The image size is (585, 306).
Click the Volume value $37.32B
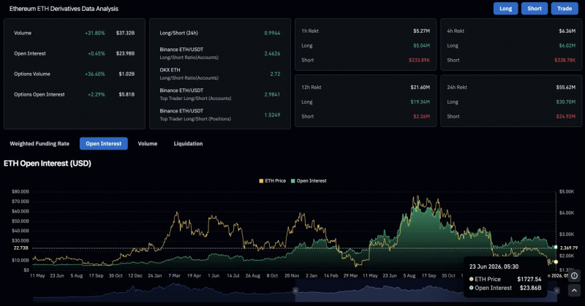click(x=125, y=33)
